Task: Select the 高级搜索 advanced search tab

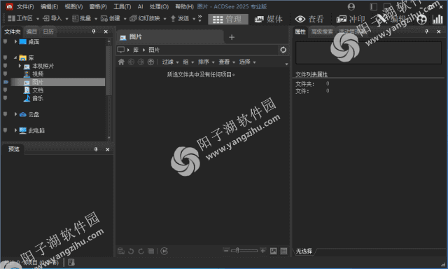Action: click(x=322, y=32)
